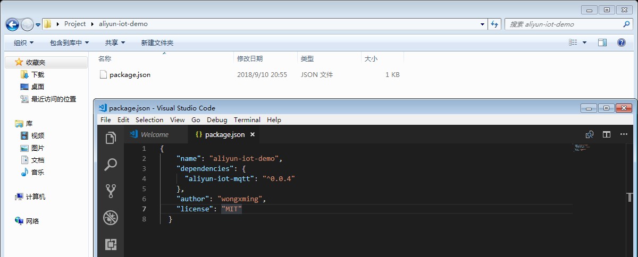
Task: Open the Source Control view
Action: [111, 191]
